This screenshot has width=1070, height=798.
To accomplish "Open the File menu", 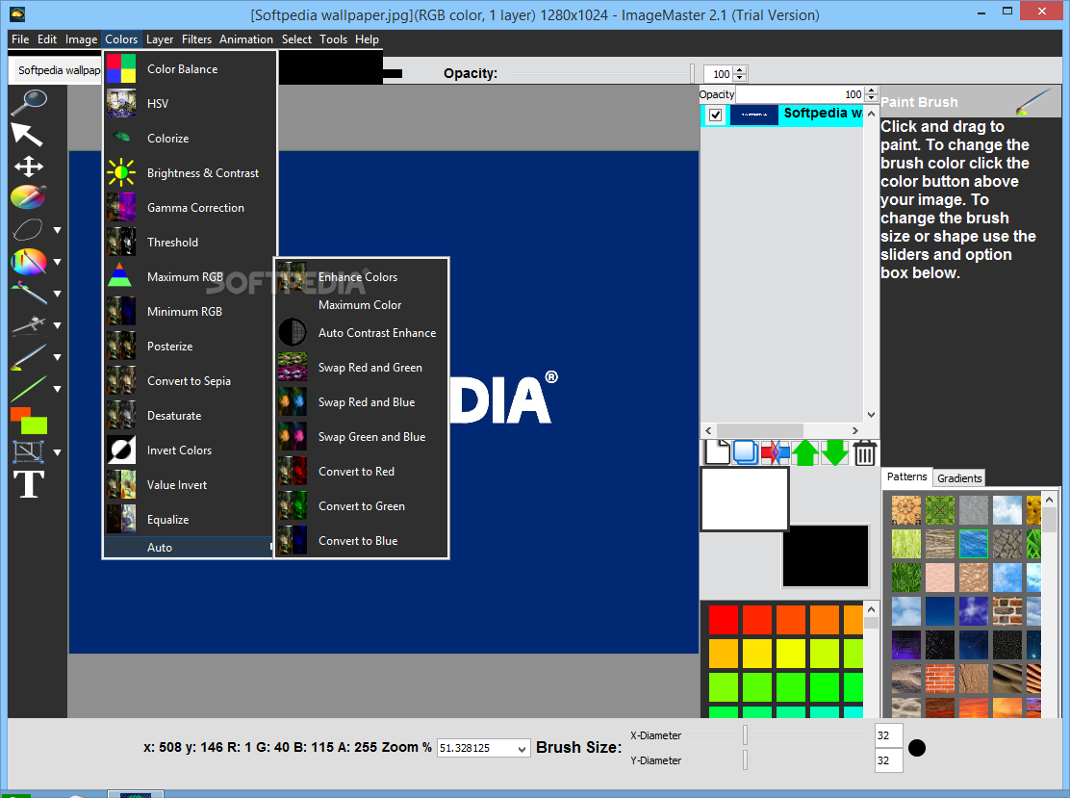I will coord(20,39).
